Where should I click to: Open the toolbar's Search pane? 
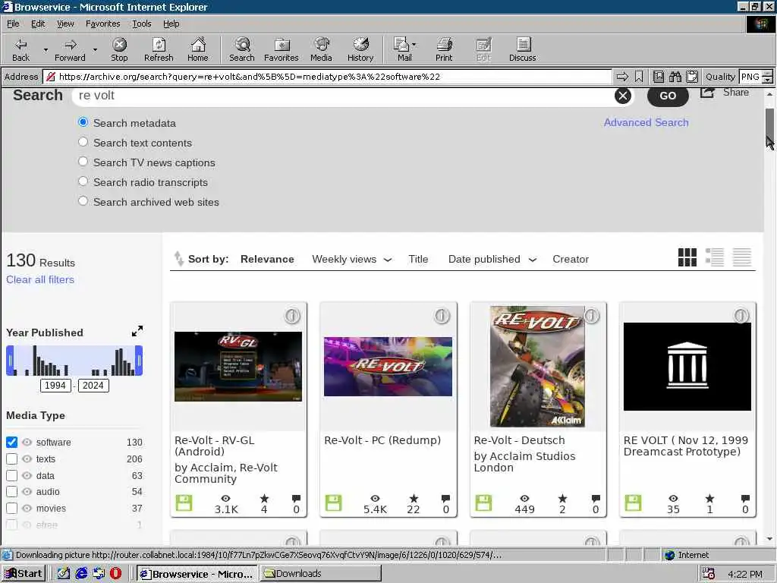[242, 49]
